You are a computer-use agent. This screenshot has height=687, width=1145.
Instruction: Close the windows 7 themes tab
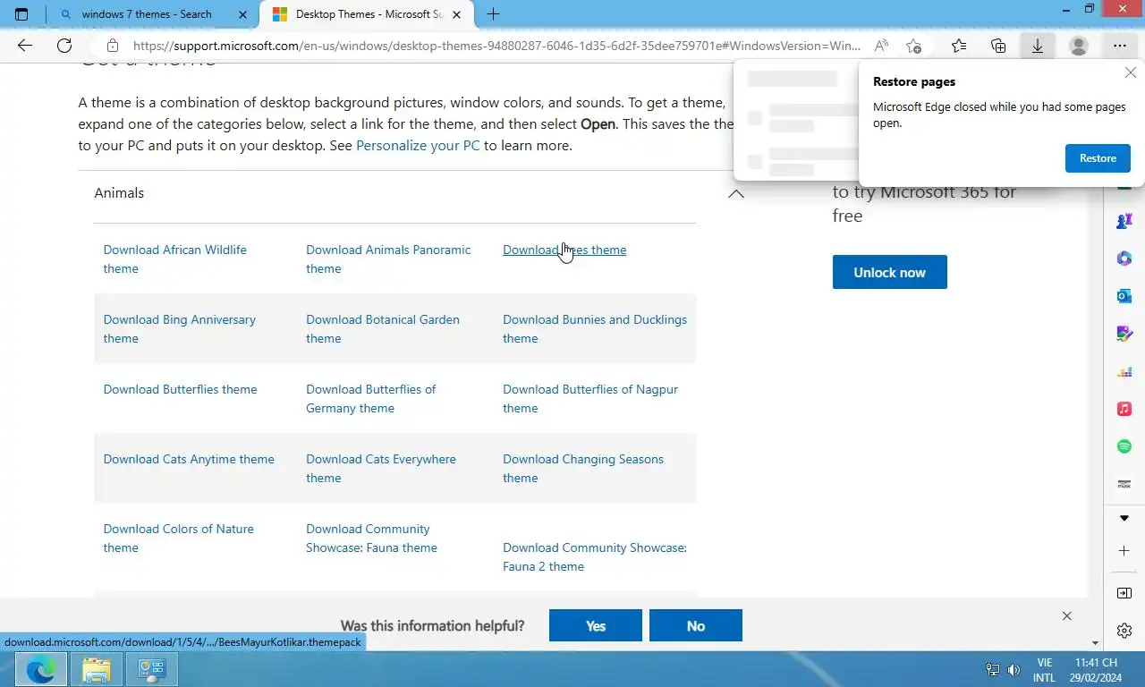click(242, 14)
